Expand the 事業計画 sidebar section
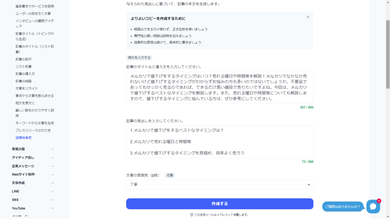This screenshot has height=219, width=390. (33, 149)
